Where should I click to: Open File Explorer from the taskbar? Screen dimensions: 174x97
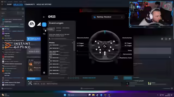[93, 95]
